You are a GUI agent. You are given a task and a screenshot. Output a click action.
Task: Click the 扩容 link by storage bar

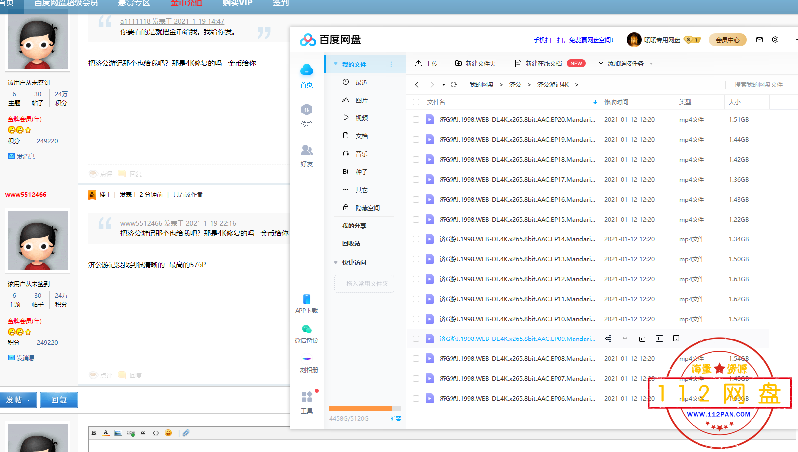pos(396,419)
